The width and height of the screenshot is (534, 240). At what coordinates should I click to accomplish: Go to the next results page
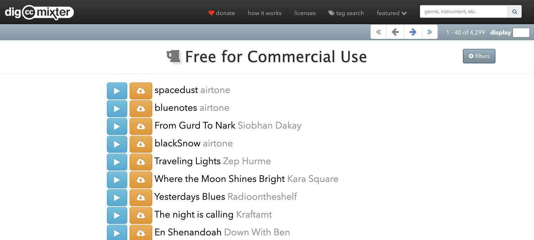click(413, 32)
